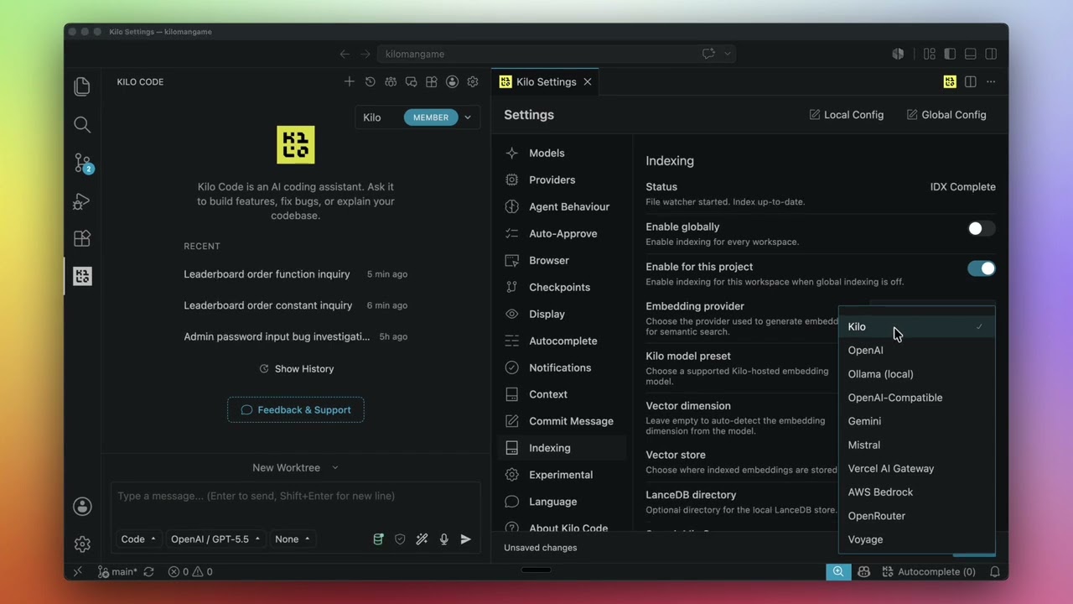Select OpenRouter as embedding provider
1073x604 pixels.
(x=916, y=516)
